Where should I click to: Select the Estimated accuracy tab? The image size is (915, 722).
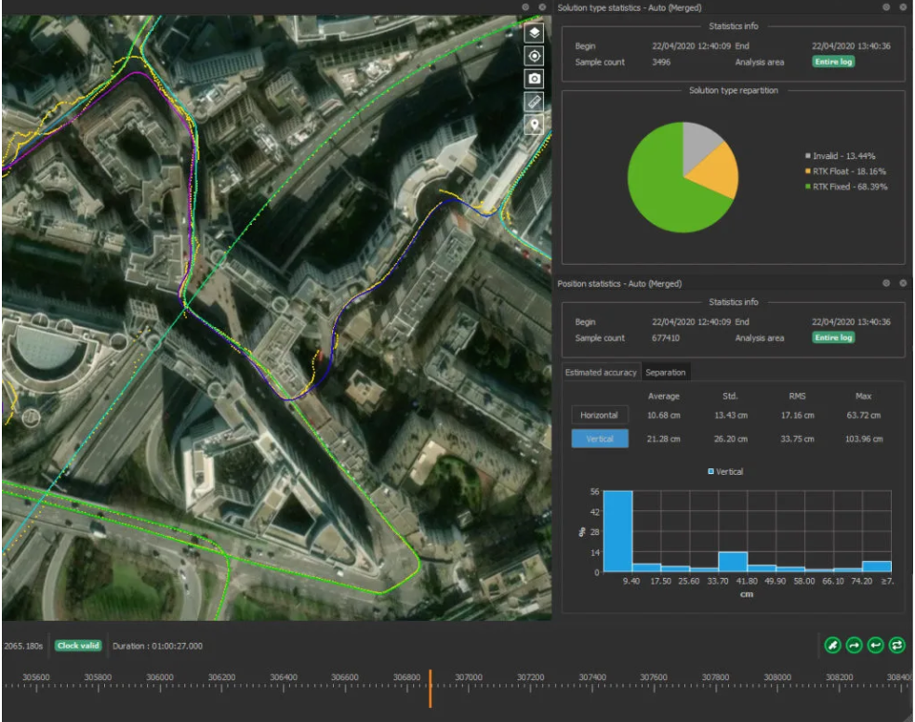coord(601,372)
